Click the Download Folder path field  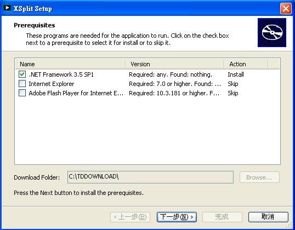[150, 177]
